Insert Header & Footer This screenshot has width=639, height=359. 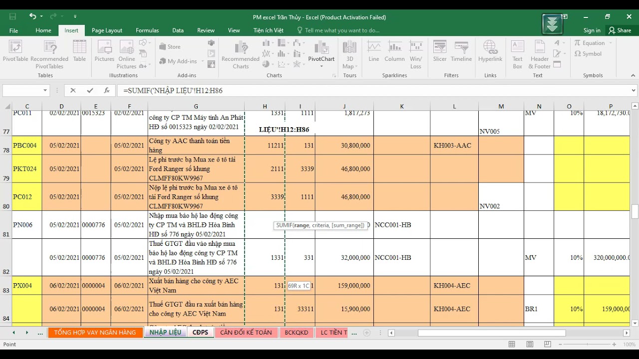point(539,54)
